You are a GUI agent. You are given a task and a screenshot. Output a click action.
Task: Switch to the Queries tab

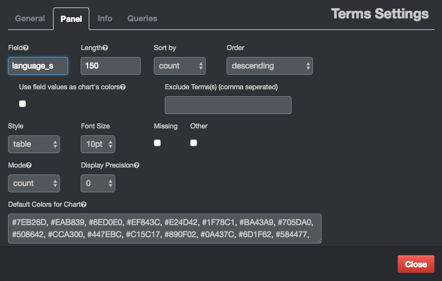coord(142,18)
